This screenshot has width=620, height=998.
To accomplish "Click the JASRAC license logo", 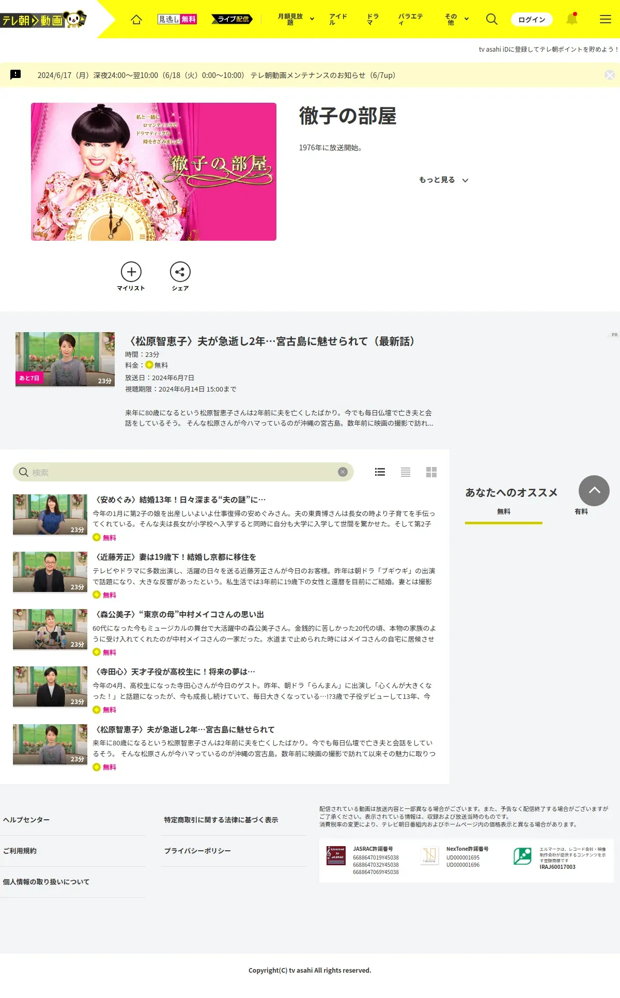I will 336,855.
